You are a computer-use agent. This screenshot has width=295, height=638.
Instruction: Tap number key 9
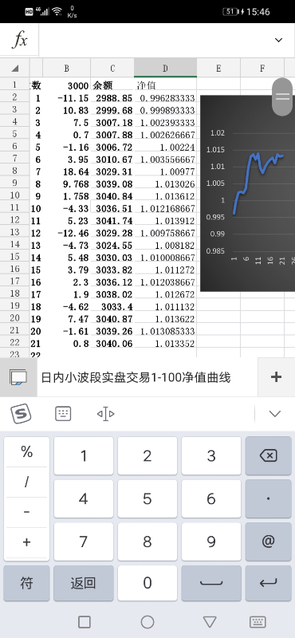(x=211, y=542)
